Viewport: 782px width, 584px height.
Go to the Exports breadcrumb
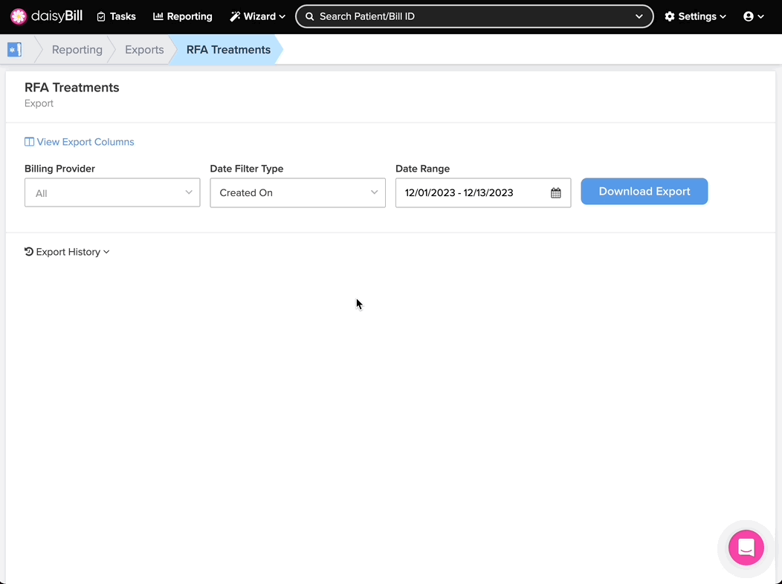pos(144,50)
